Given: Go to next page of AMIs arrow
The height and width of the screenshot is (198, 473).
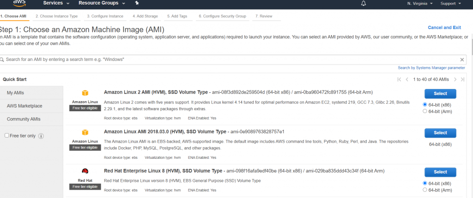Looking at the screenshot, I should click(455, 79).
